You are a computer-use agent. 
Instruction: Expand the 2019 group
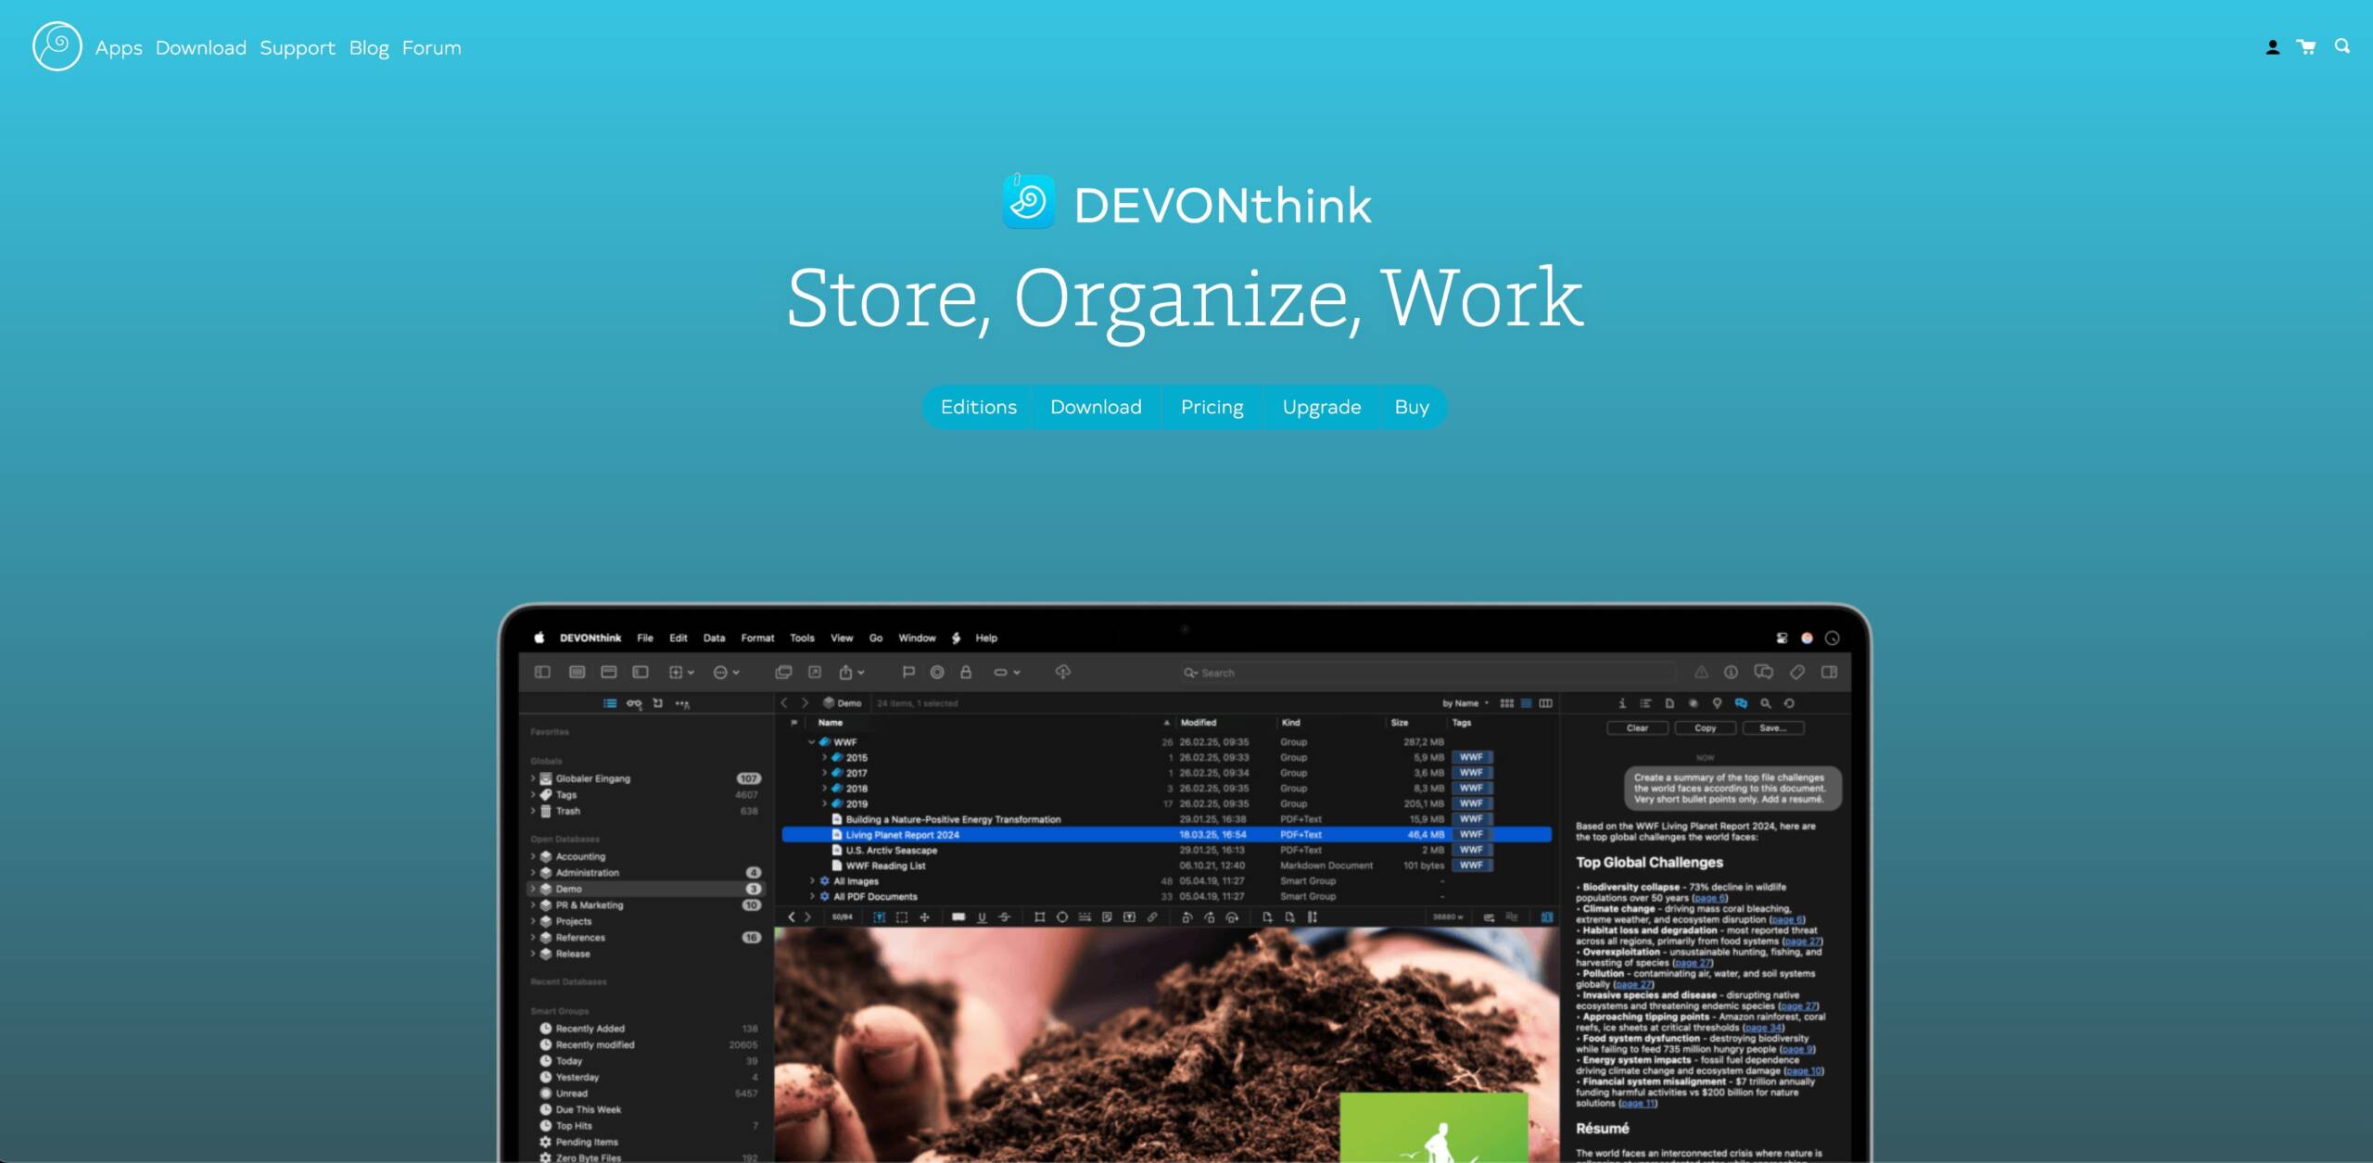click(824, 804)
